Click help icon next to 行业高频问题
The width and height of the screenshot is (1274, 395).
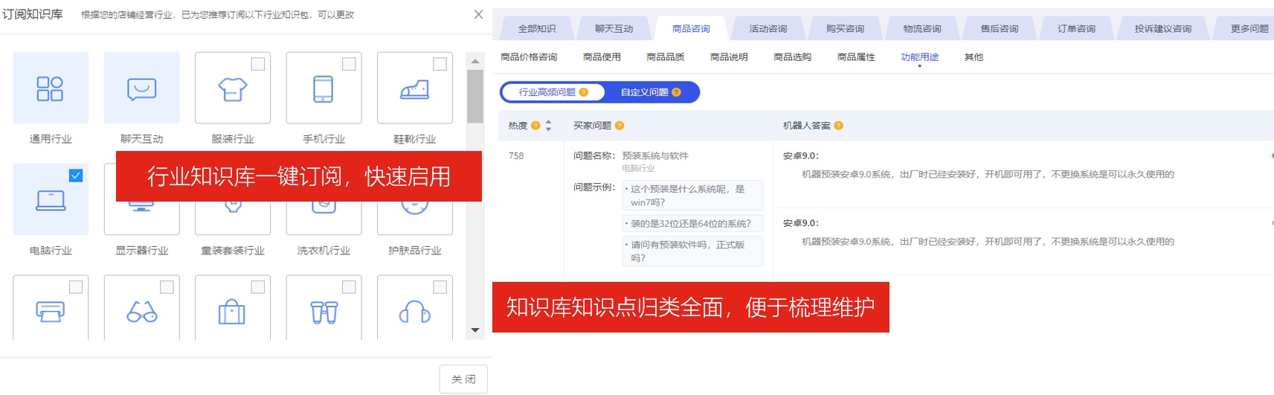tap(584, 92)
